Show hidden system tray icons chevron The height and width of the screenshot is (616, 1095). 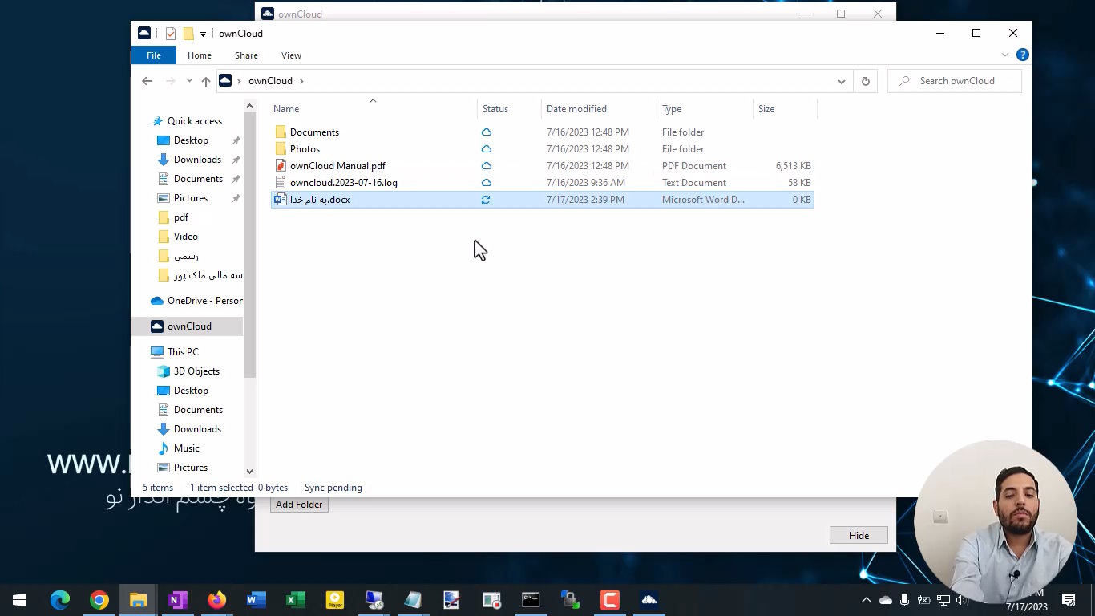(866, 600)
